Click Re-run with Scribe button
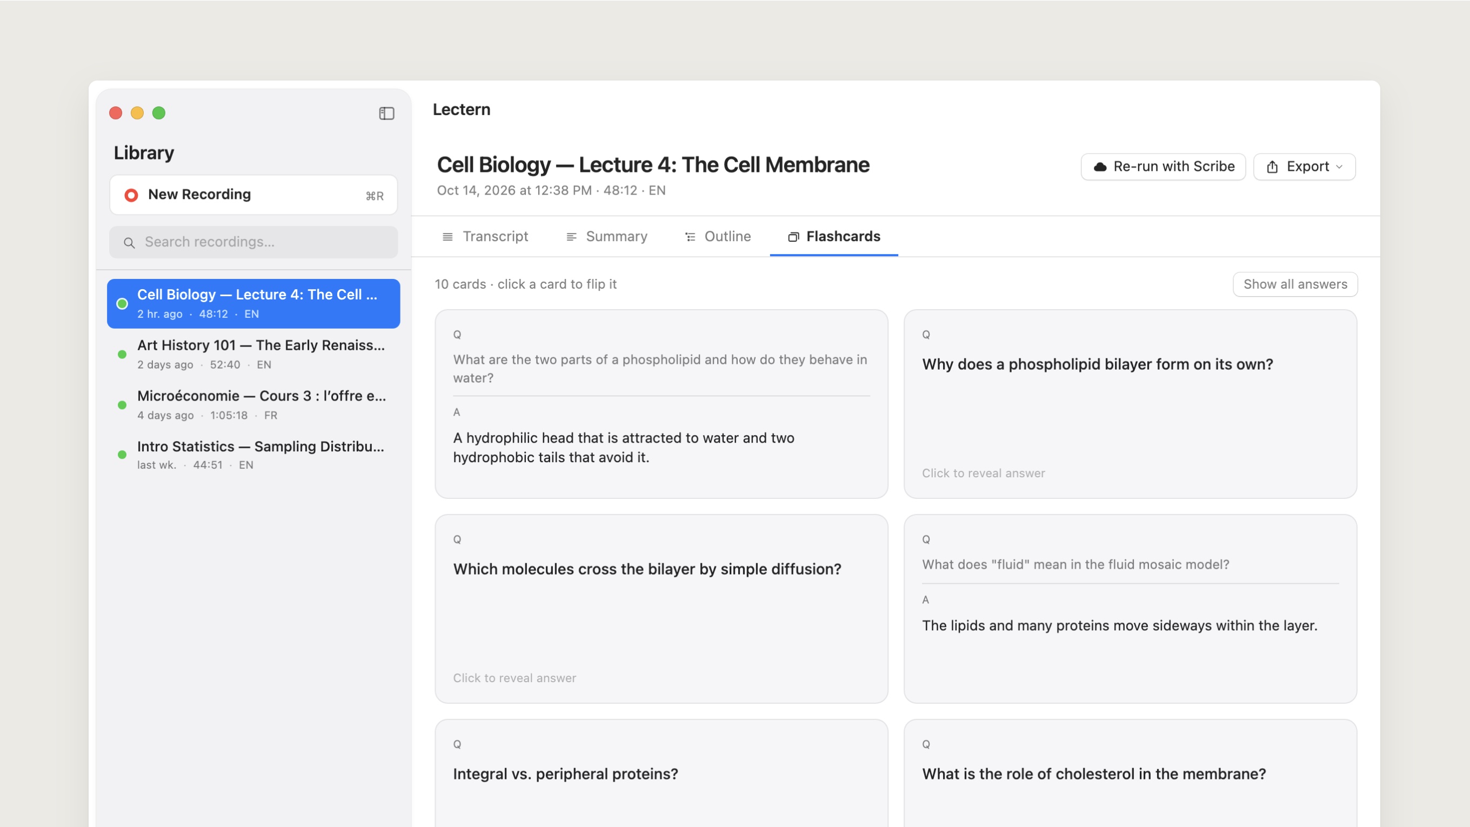 click(x=1163, y=166)
